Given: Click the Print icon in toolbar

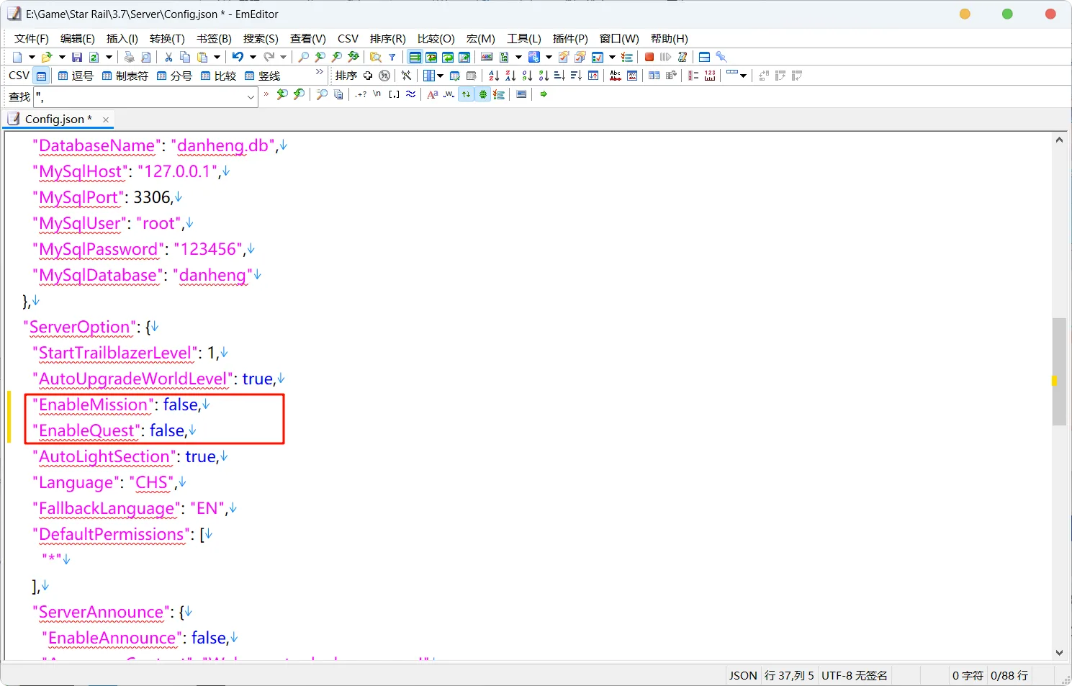Looking at the screenshot, I should 129,57.
